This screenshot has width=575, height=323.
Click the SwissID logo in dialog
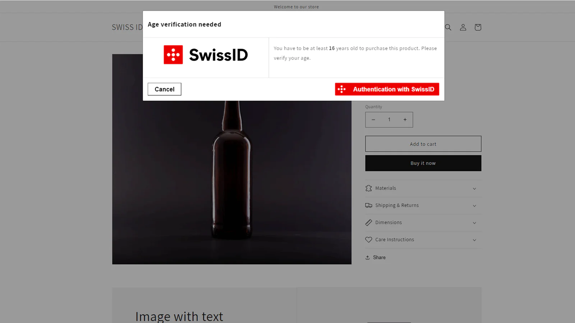(x=206, y=55)
